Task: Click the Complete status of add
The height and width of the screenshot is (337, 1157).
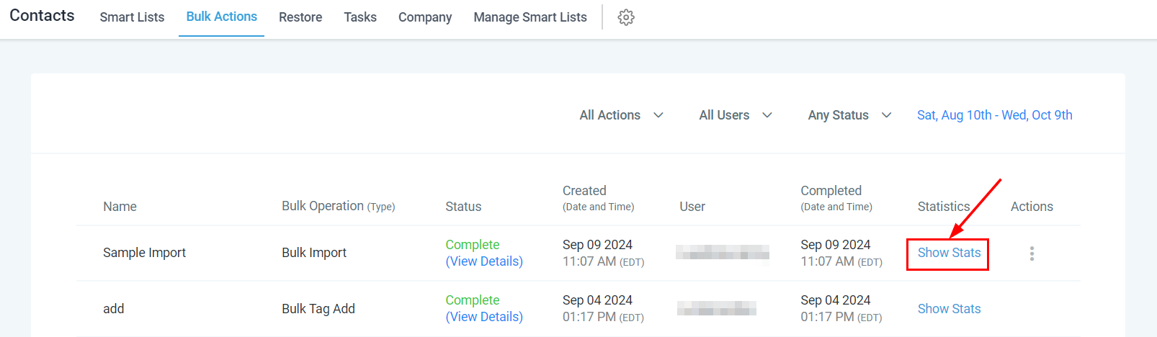Action: [x=473, y=300]
